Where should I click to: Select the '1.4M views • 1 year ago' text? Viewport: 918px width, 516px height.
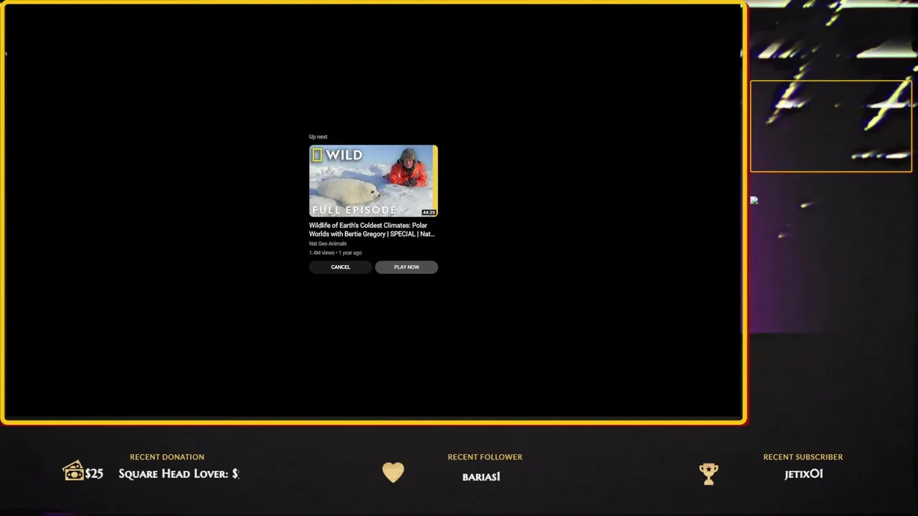pyautogui.click(x=336, y=253)
